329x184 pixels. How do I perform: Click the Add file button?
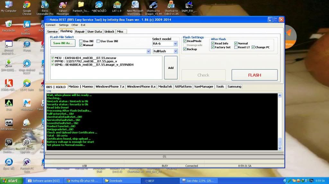171,68
